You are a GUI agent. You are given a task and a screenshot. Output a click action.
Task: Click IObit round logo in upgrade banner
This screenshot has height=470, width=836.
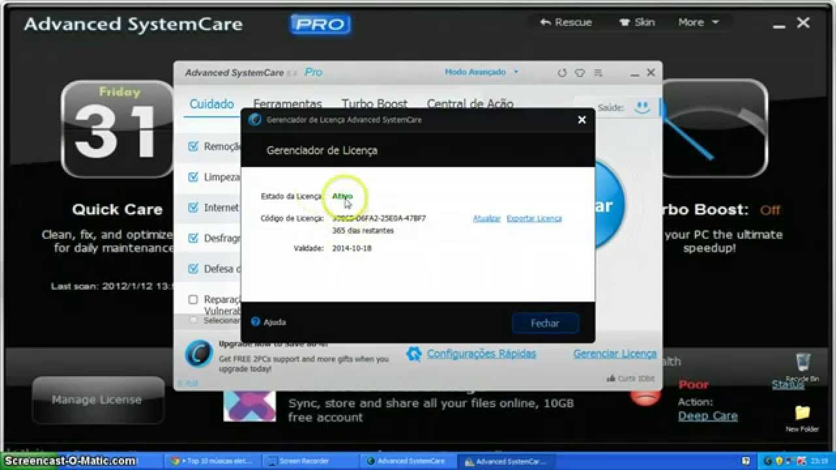(199, 354)
